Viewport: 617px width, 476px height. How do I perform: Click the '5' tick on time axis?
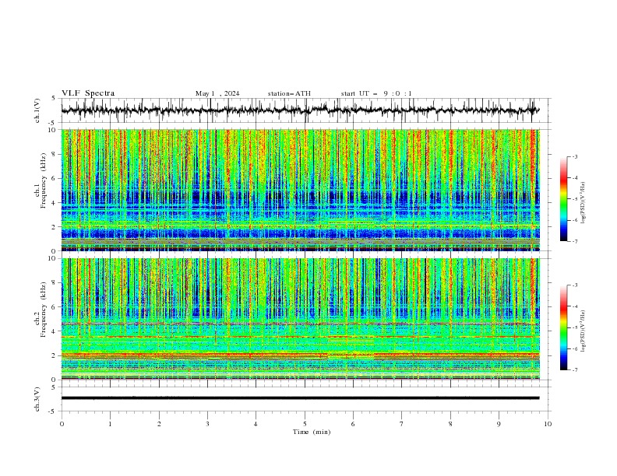coord(305,424)
